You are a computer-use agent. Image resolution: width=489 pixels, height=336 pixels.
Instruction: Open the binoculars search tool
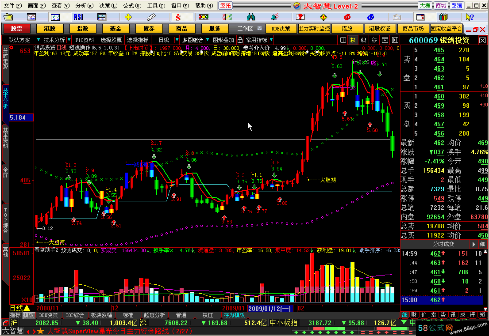(251, 17)
